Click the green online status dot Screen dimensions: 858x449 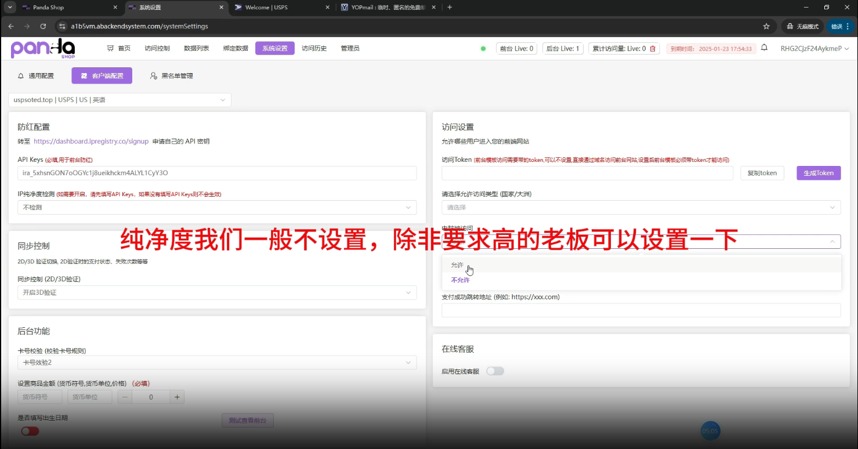point(483,49)
